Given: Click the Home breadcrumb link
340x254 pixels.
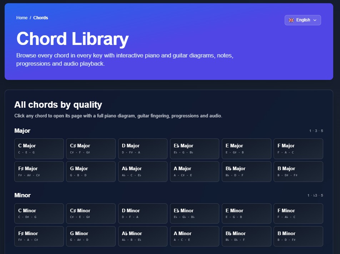Looking at the screenshot, I should click(21, 17).
